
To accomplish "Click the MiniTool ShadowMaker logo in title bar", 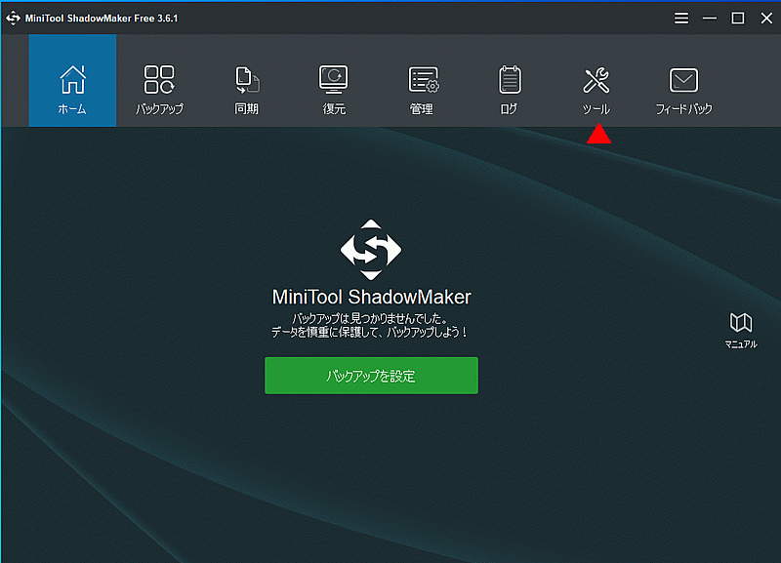I will pos(13,18).
